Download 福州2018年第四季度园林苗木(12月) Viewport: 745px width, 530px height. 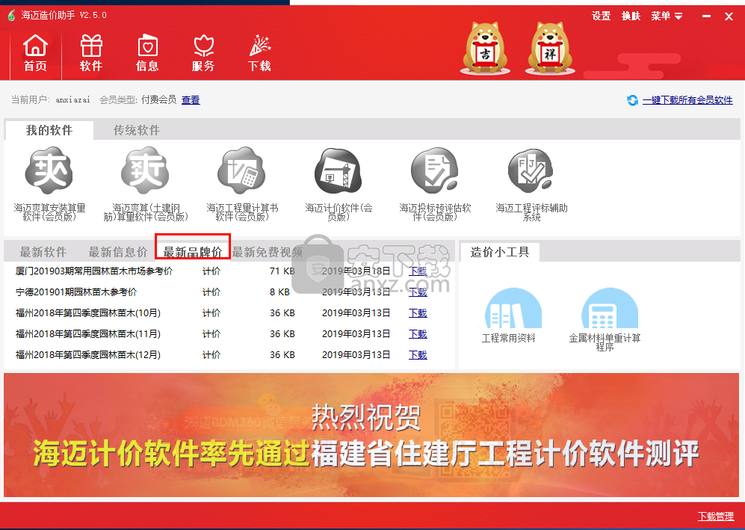point(418,354)
